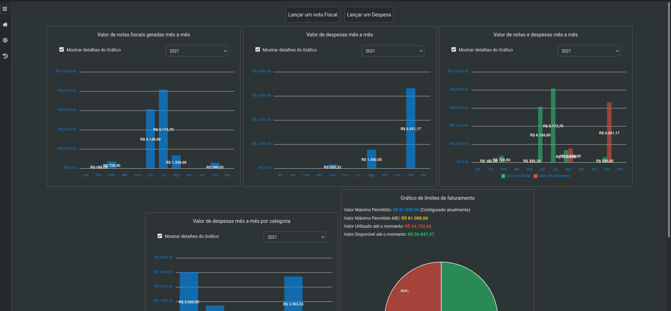Uncheck details checkbox in notas fiscais chart
Viewport: 671px width, 311px height.
click(x=62, y=50)
